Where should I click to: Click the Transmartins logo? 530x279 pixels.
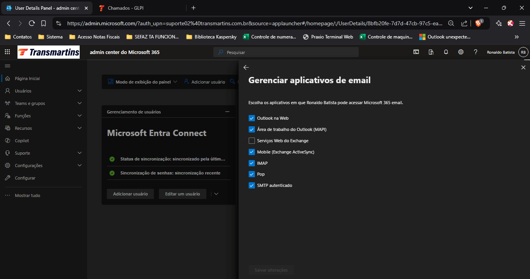(x=49, y=52)
